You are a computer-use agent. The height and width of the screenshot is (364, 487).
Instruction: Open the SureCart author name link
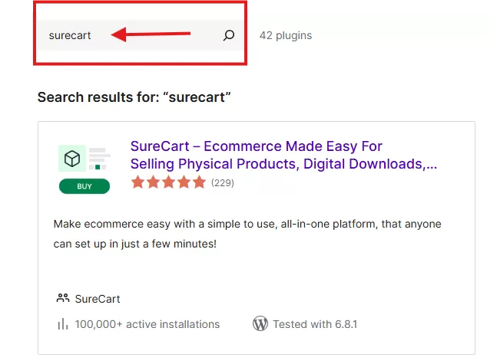98,299
